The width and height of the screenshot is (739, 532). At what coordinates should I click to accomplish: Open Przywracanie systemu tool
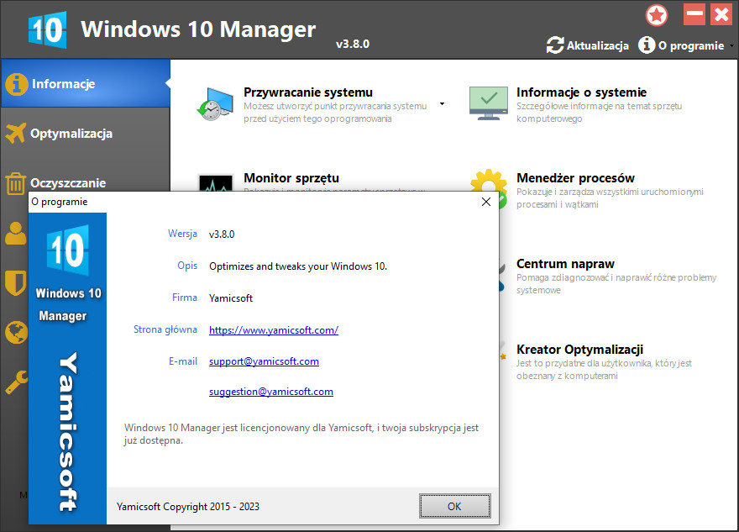coord(307,92)
